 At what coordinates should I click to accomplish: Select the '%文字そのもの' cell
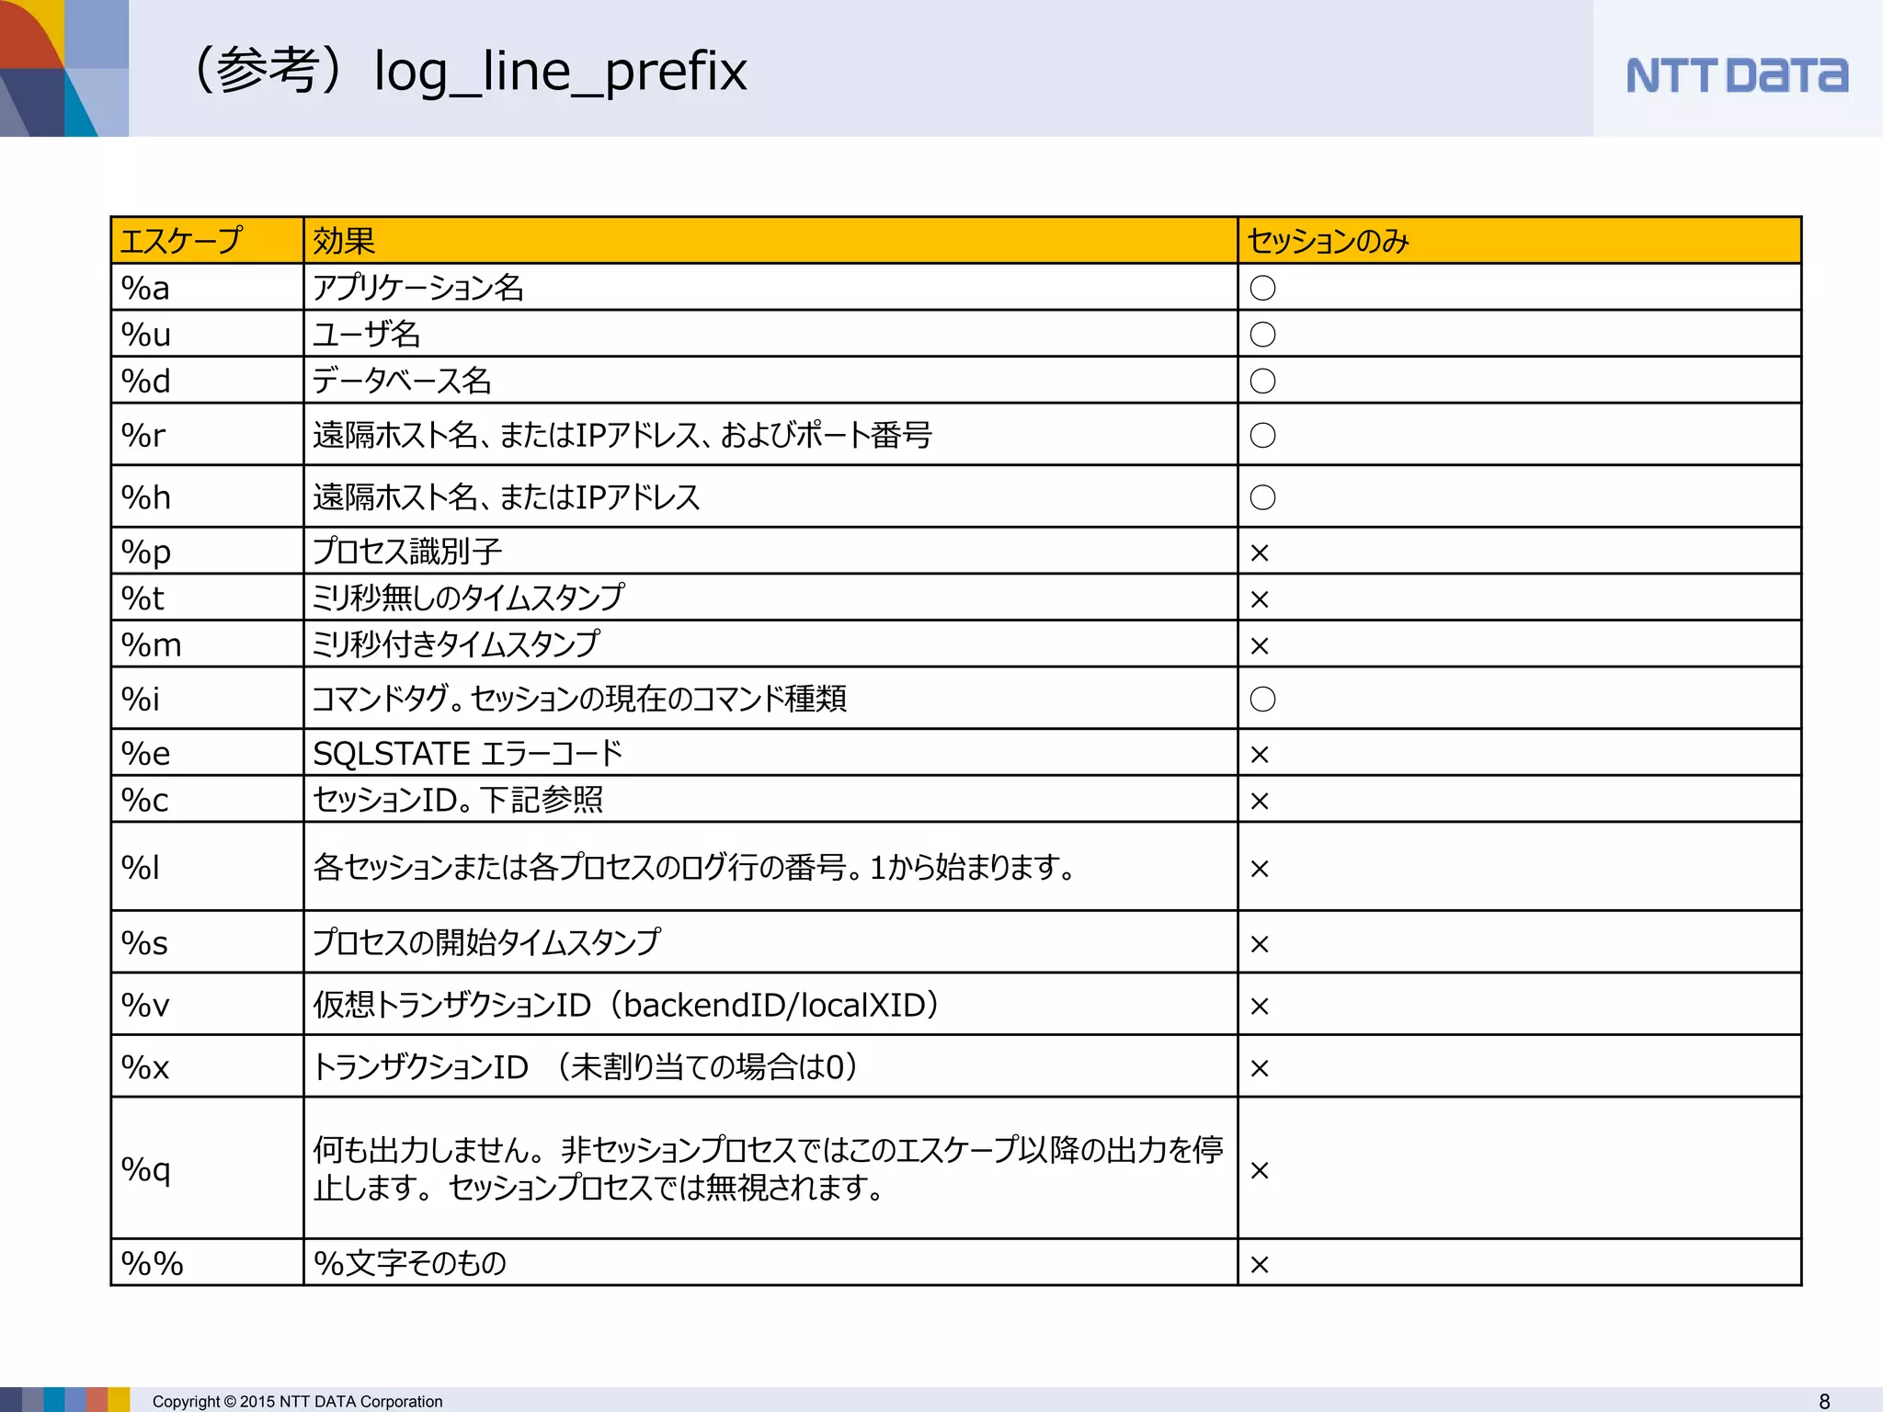click(x=770, y=1263)
